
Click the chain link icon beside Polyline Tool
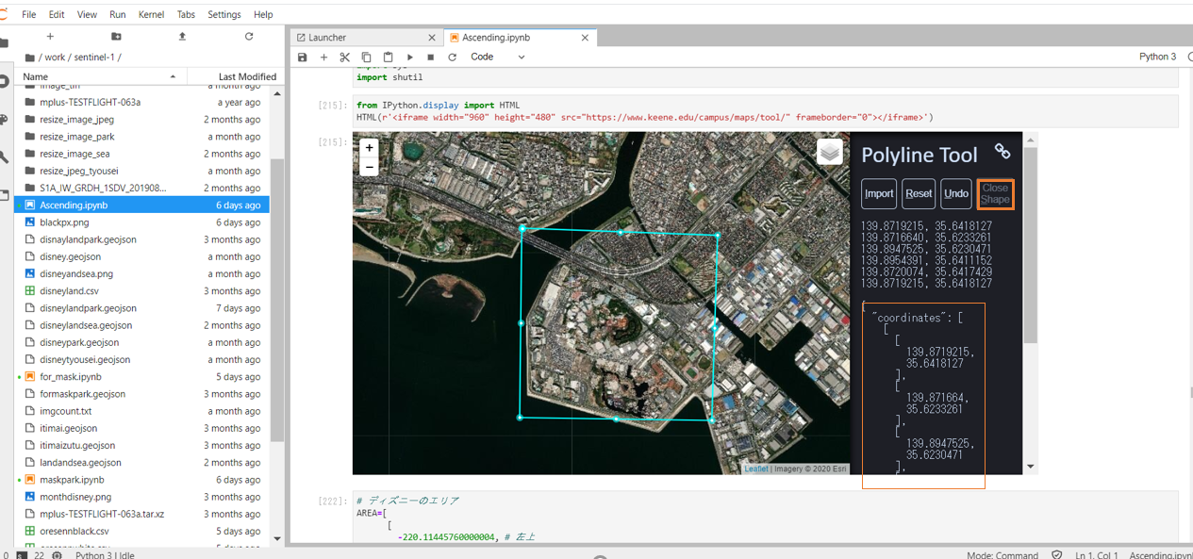pos(1002,151)
